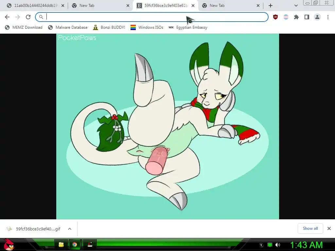
Task: Open File Explorer from the taskbar
Action: (61, 244)
